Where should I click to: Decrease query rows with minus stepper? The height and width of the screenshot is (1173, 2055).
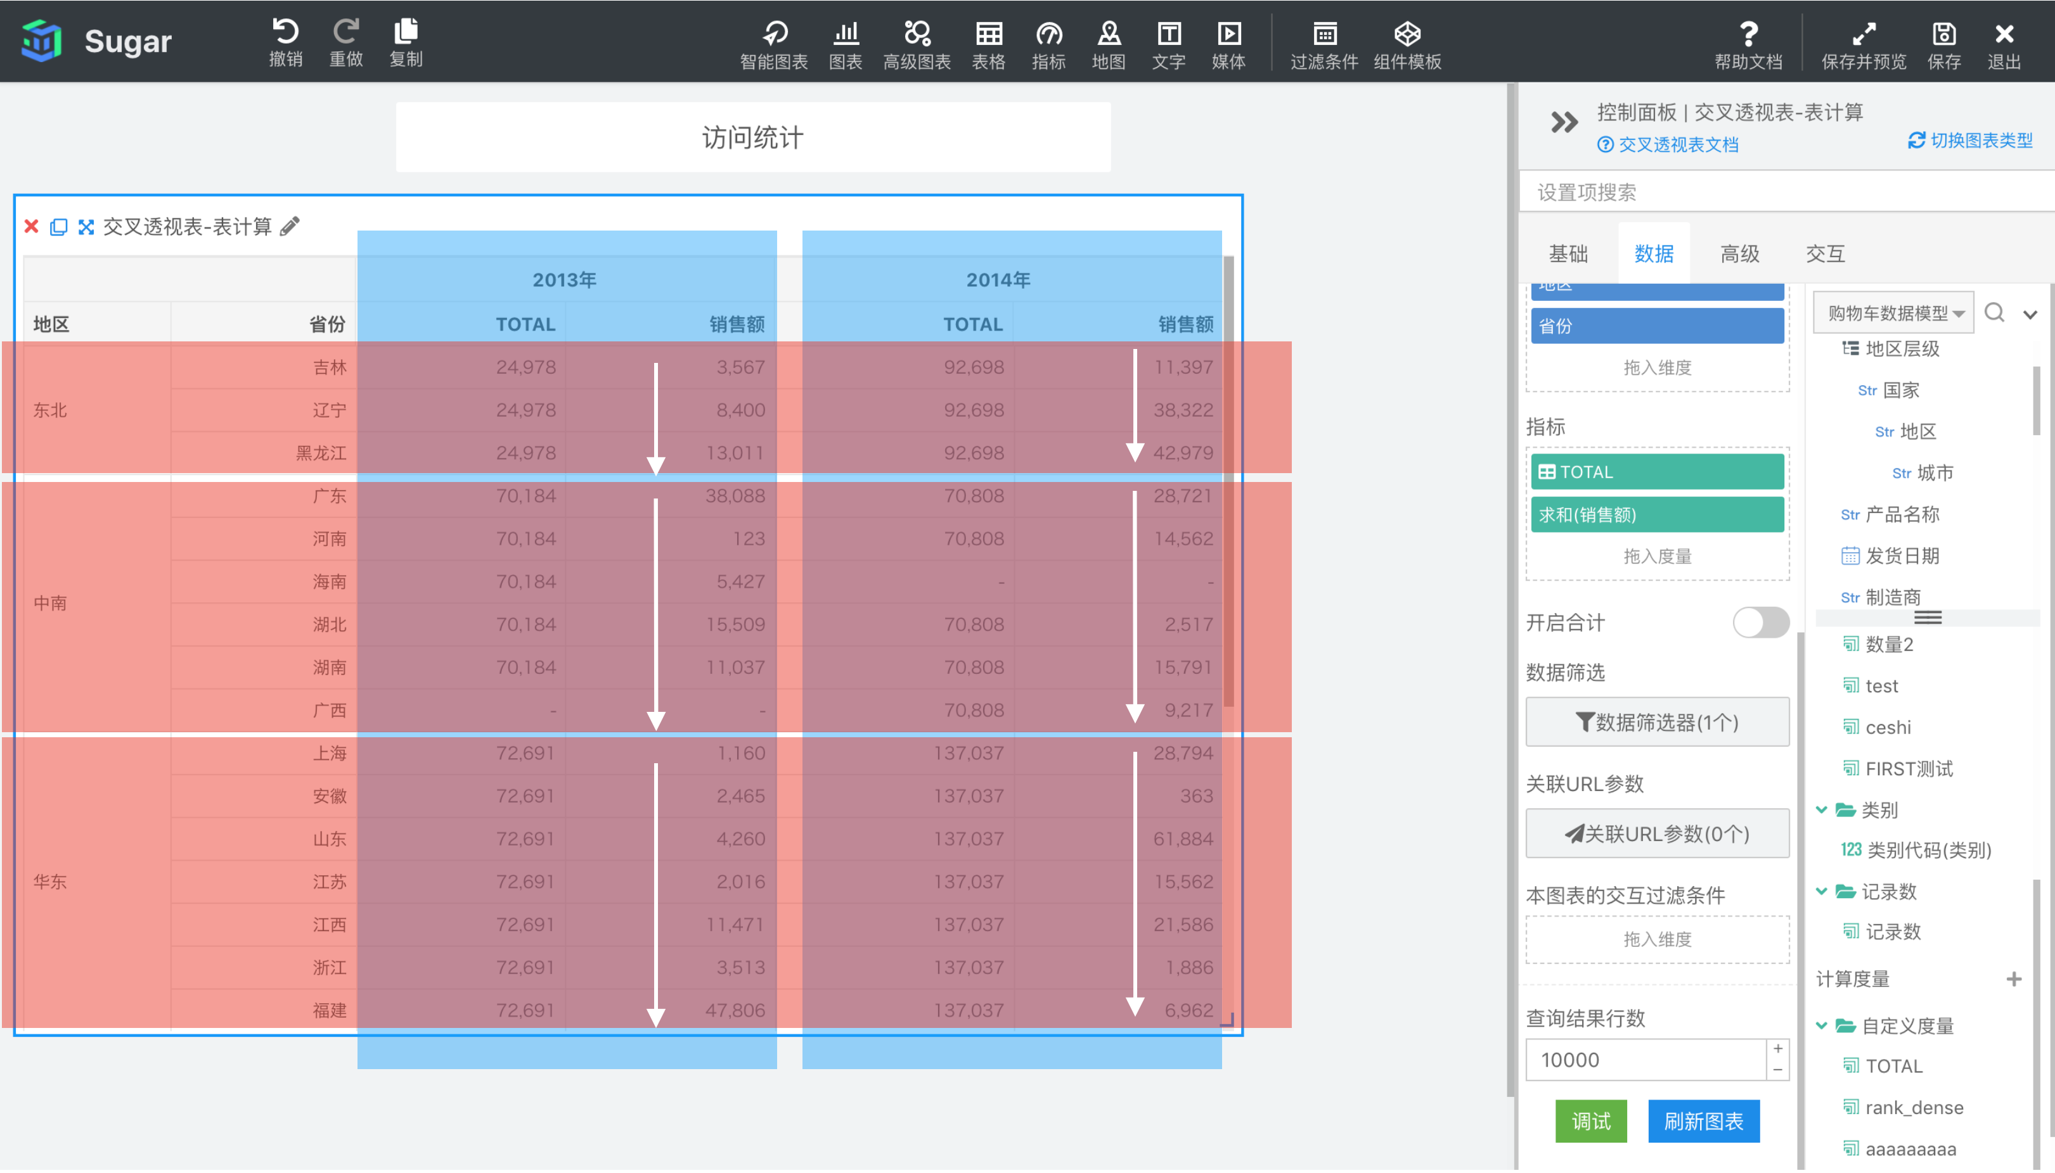point(1777,1070)
